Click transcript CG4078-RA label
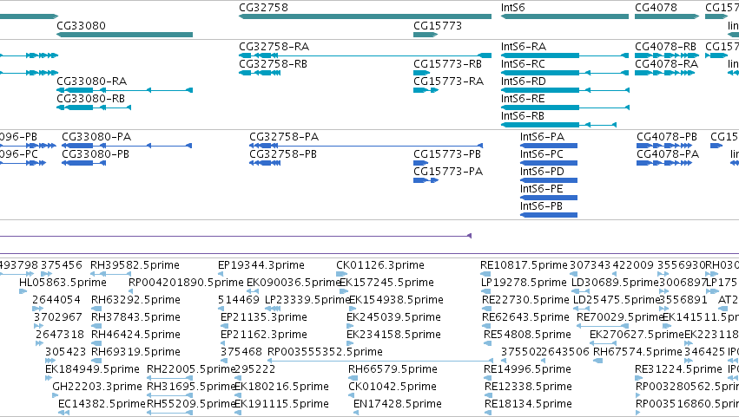Image resolution: width=739 pixels, height=417 pixels. pyautogui.click(x=666, y=64)
